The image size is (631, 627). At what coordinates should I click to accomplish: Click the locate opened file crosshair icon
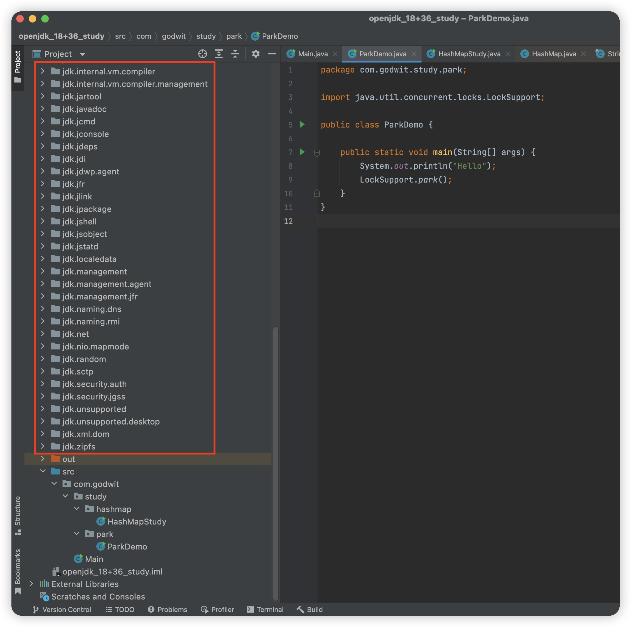click(203, 54)
